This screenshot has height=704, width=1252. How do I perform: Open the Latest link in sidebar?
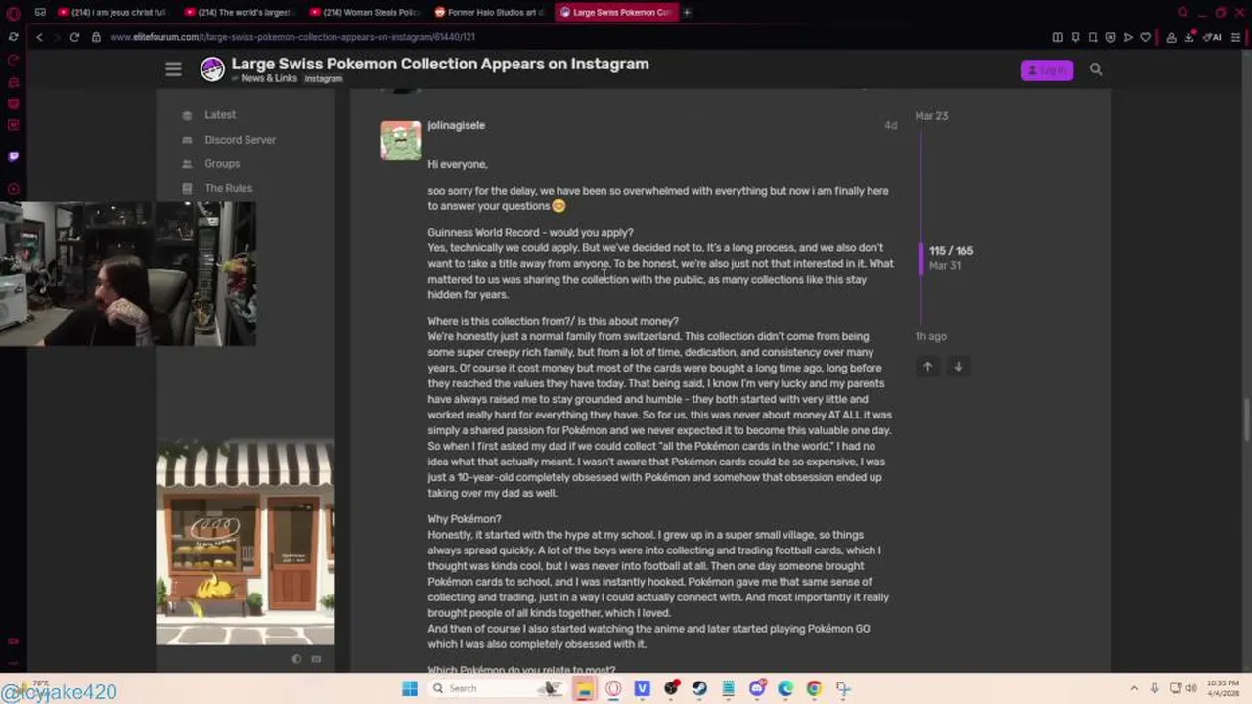pos(220,114)
